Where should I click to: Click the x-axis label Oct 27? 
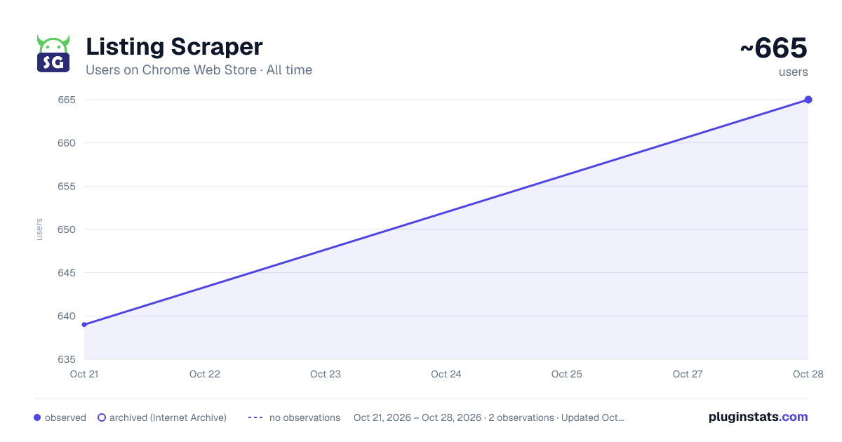point(688,374)
